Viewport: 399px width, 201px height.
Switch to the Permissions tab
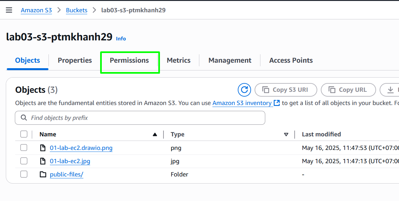click(x=129, y=60)
